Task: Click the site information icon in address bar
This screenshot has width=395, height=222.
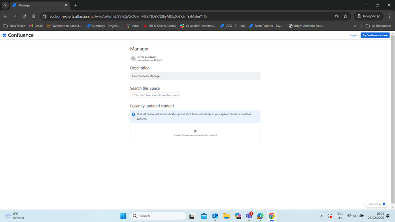Action: 44,16
